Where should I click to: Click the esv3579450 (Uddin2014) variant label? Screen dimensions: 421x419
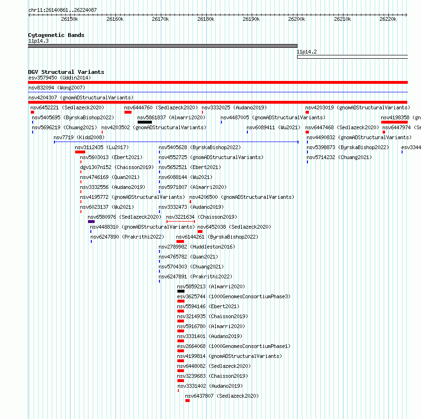[60, 78]
